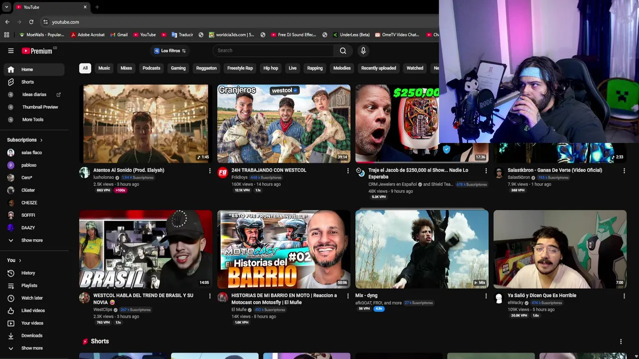Open Liked videos in the sidebar
Image resolution: width=639 pixels, height=359 pixels.
[x=34, y=310]
